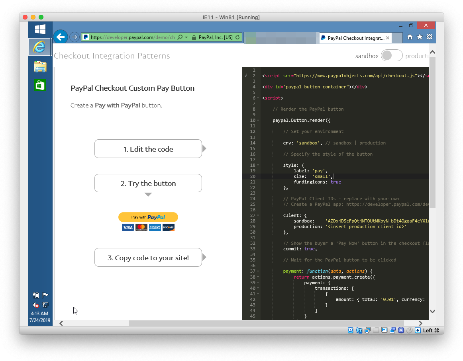Click the horizontal scrollbar right arrow

420,323
